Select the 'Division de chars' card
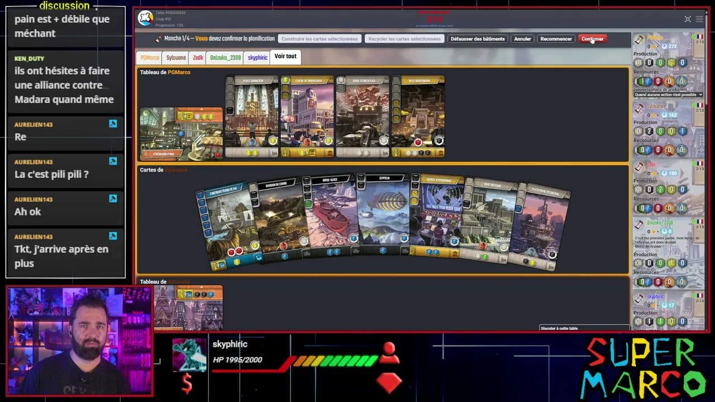The image size is (715, 402). coord(279,220)
